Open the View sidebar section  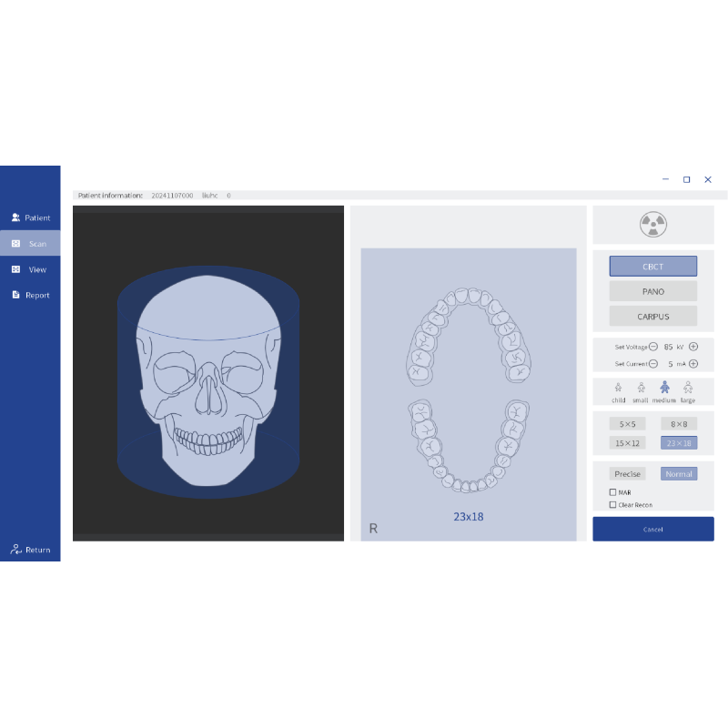[30, 269]
